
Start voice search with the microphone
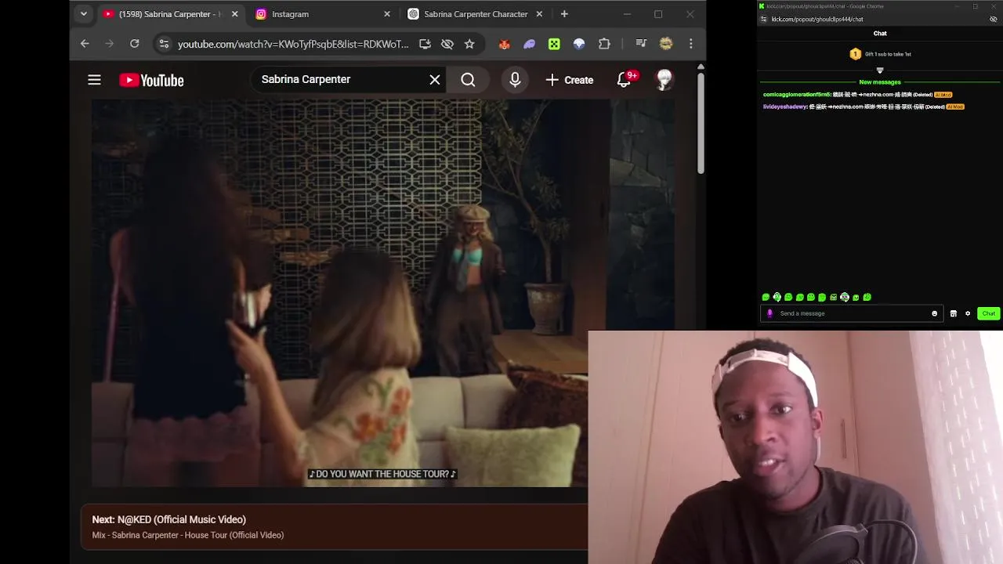[x=515, y=80]
